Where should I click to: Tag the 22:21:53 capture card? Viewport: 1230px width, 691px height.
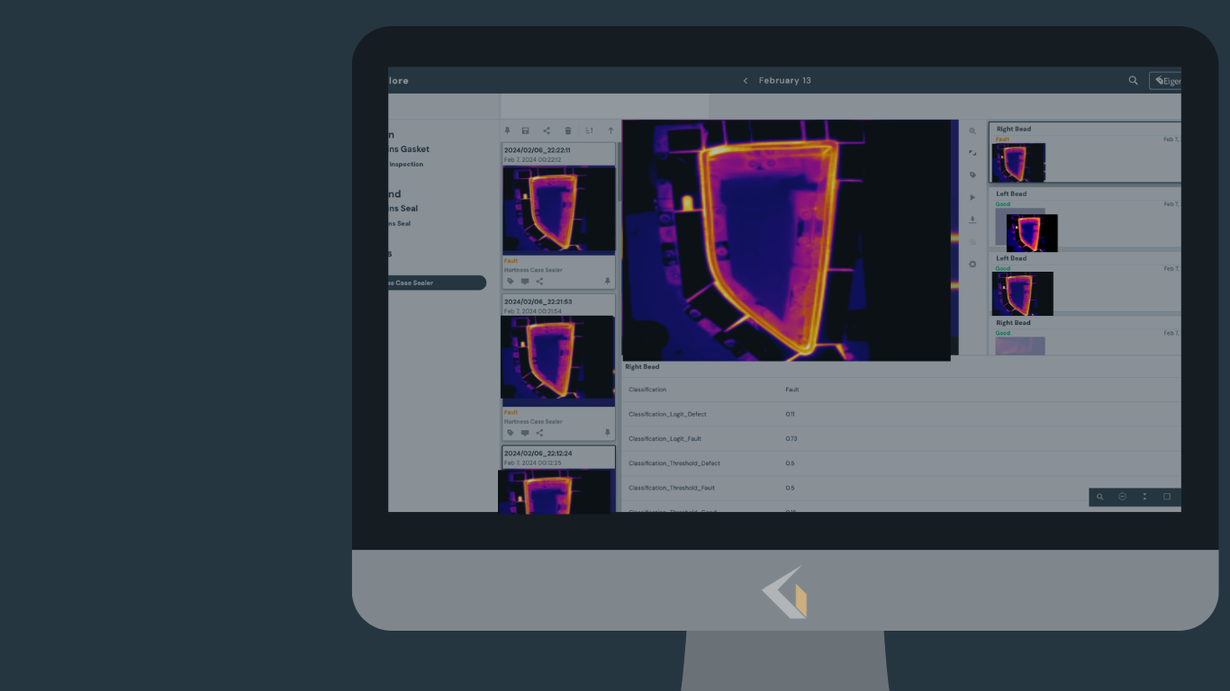coord(511,433)
